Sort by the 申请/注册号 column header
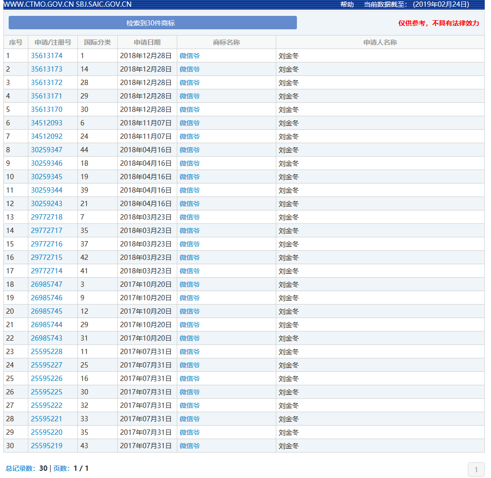 pyautogui.click(x=53, y=42)
